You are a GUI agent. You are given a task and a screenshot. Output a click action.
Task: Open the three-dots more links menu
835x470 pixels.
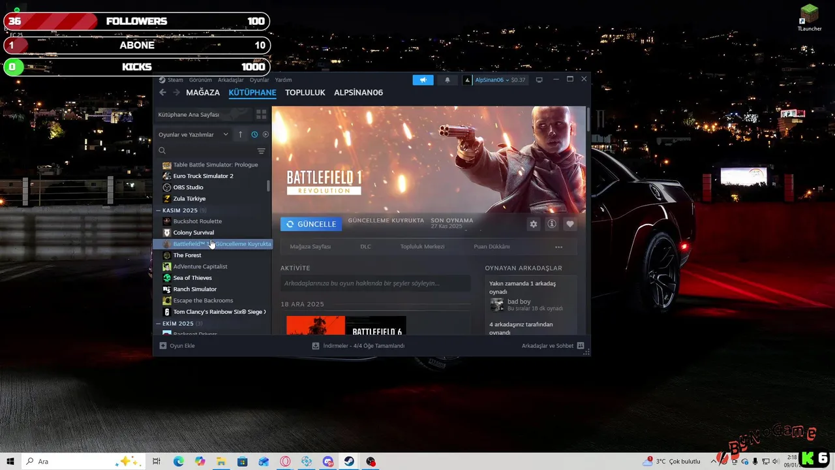click(x=558, y=247)
